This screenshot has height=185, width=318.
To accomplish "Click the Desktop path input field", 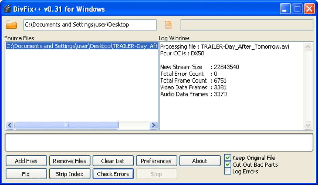I will [x=90, y=25].
